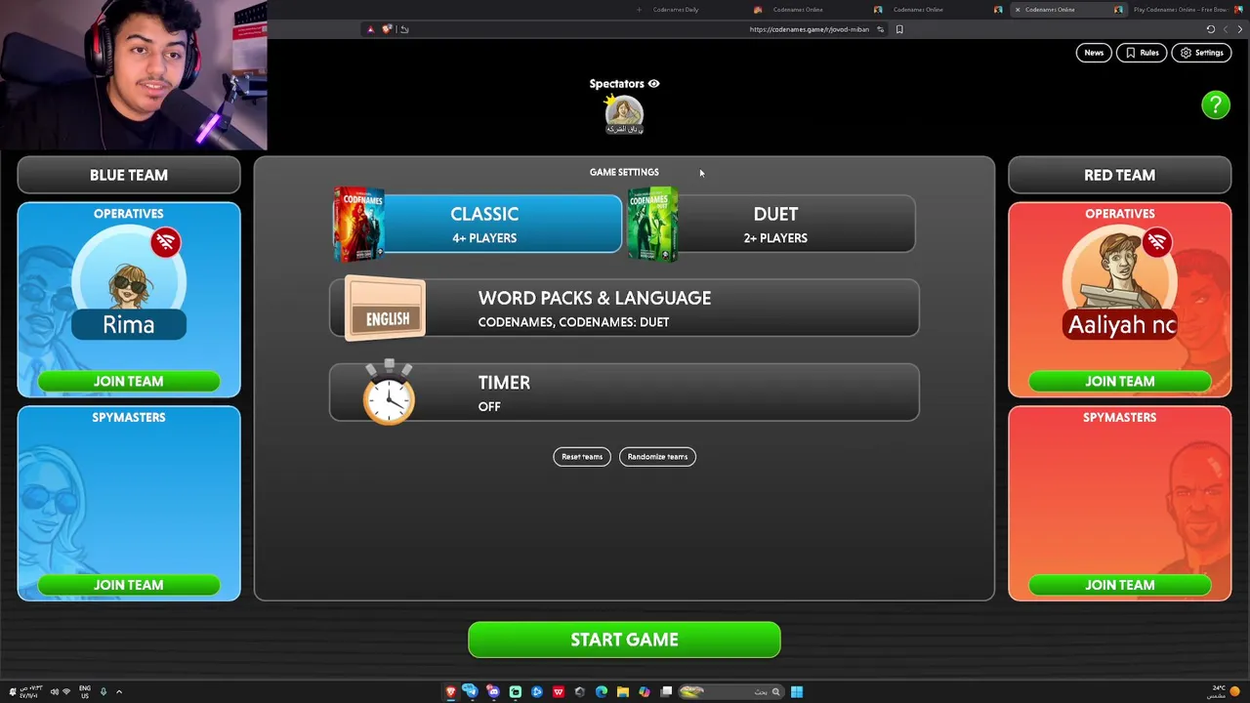Open a new tab with plus button

[x=639, y=10]
